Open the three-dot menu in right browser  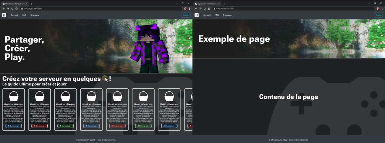point(382,8)
